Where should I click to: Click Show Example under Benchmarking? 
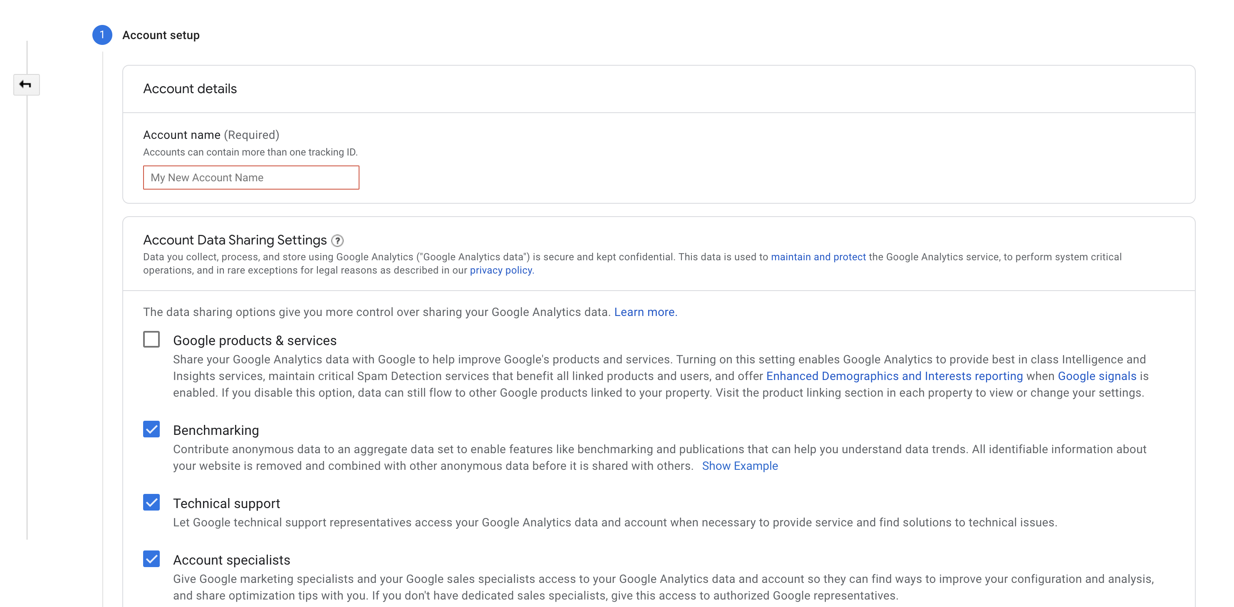[x=740, y=466]
